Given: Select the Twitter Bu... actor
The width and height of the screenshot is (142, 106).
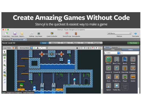Looking at the screenshot, I should point(117,86).
